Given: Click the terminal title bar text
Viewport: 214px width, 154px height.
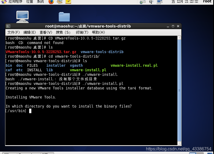Looking at the screenshot, I should (88, 26).
